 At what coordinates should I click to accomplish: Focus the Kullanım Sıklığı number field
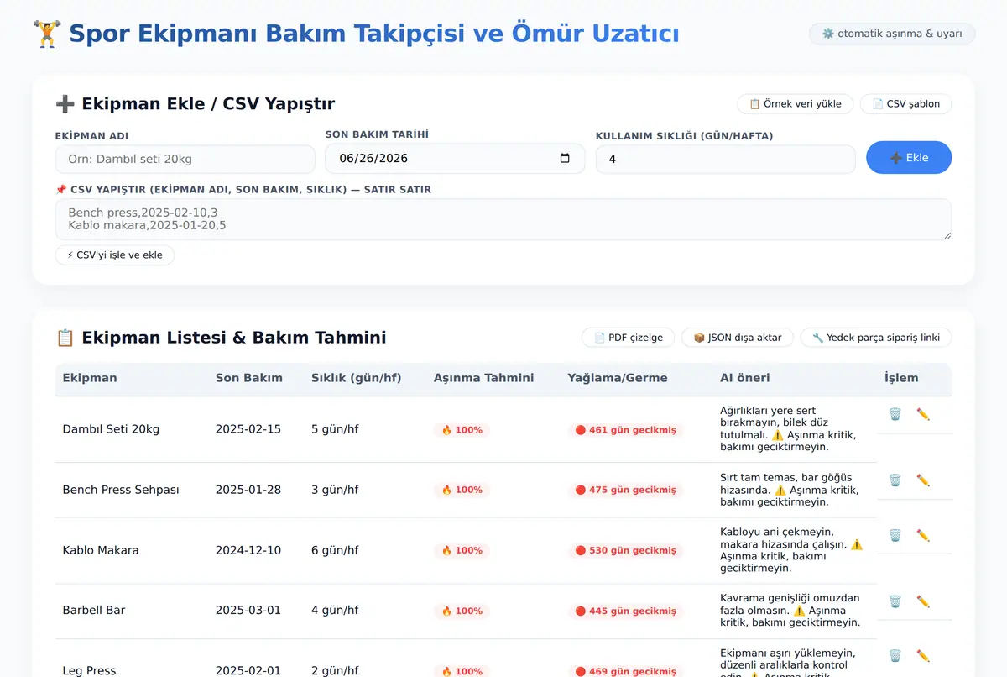coord(726,159)
